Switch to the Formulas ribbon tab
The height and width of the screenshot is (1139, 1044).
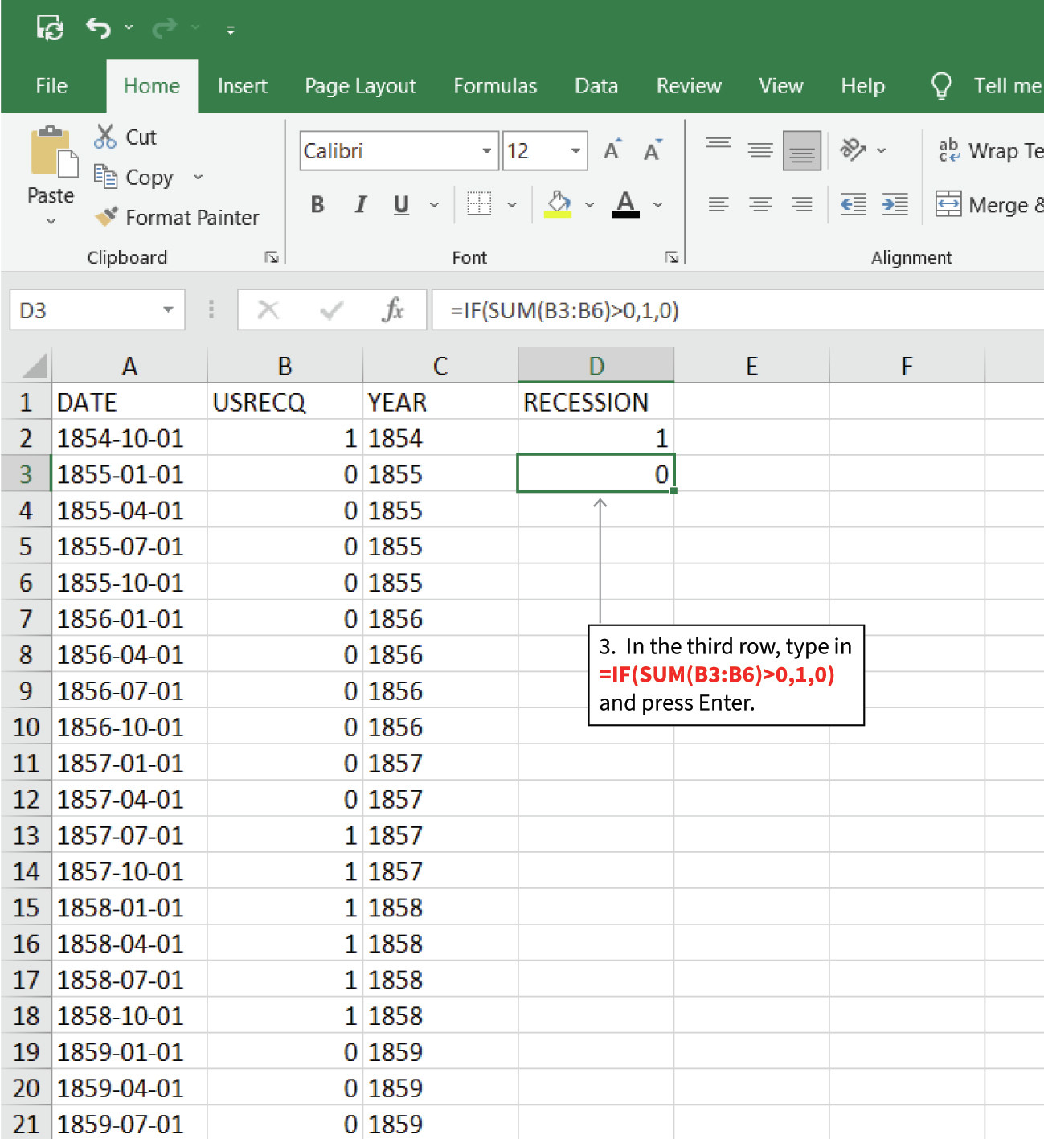pyautogui.click(x=495, y=85)
